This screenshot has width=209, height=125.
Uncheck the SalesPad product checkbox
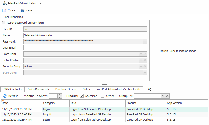82,96
